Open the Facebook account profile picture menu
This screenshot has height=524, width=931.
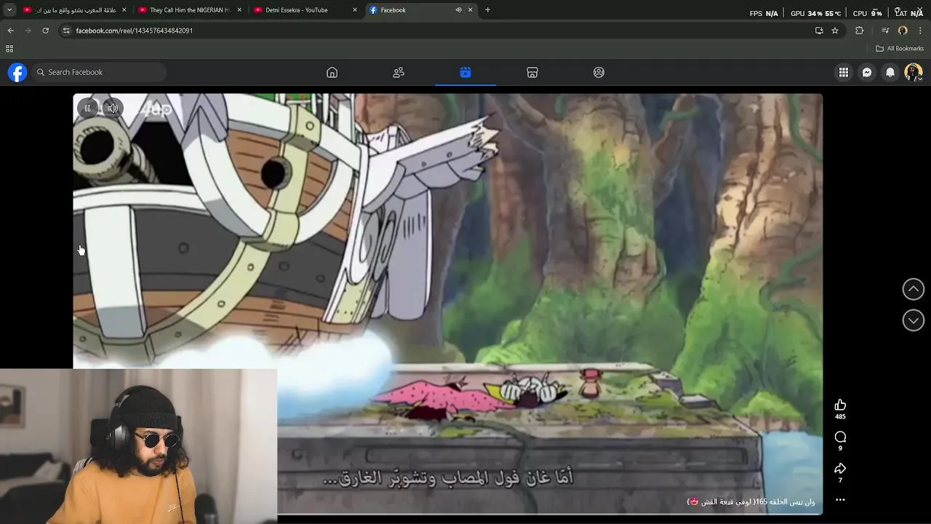click(914, 72)
